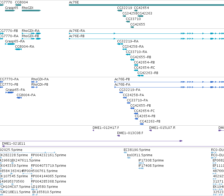Image resolution: width=224 pixels, height=196 pixels.
Task: Click the DME1-012H17.F clone label
Action: (106, 128)
